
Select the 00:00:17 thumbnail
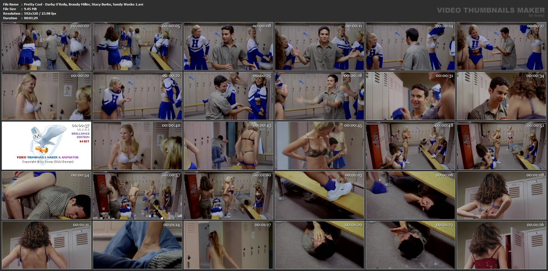501,47
